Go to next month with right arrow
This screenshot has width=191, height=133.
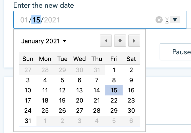[134, 41]
